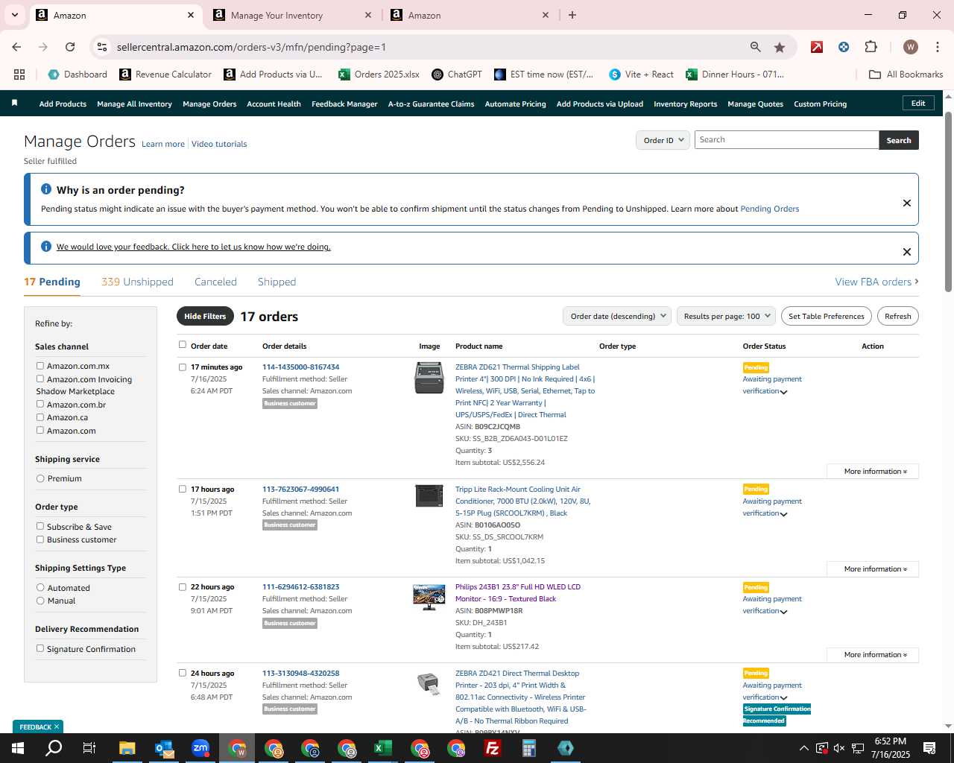The height and width of the screenshot is (763, 954).
Task: Open the Chrome extensions puzzle icon
Action: tap(871, 47)
